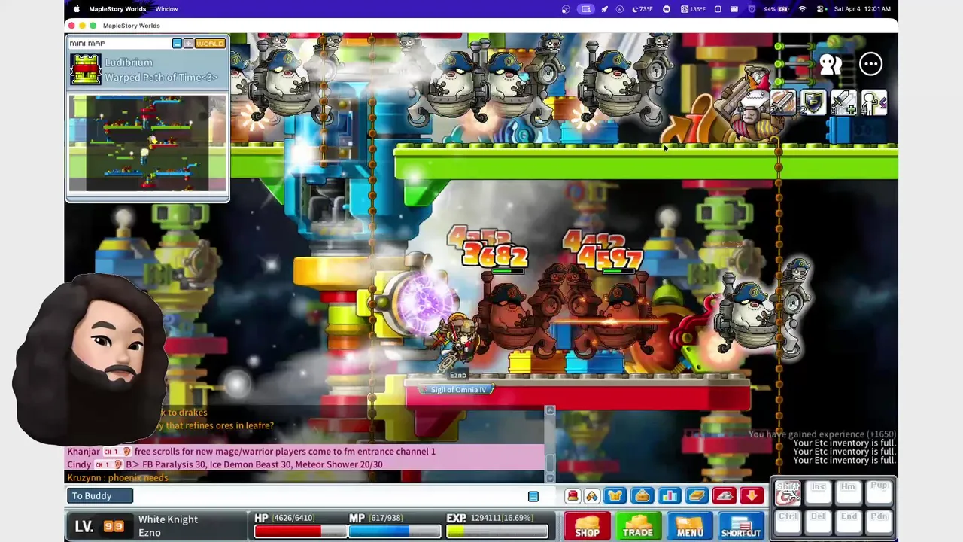Click the character silhouette buff icon
The width and height of the screenshot is (963, 542).
click(873, 102)
